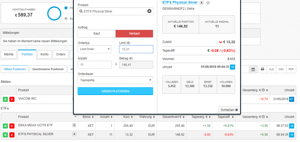Click the Limit price input field

tap(136, 49)
